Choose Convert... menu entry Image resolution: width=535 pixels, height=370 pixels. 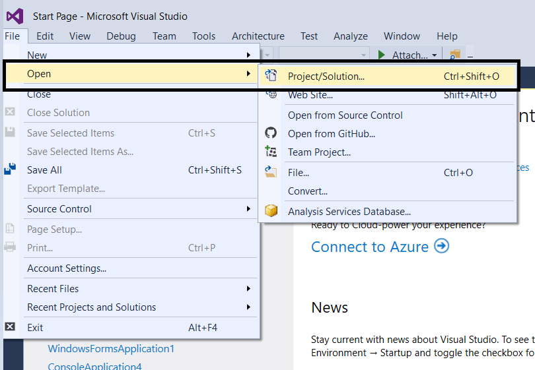(387, 191)
